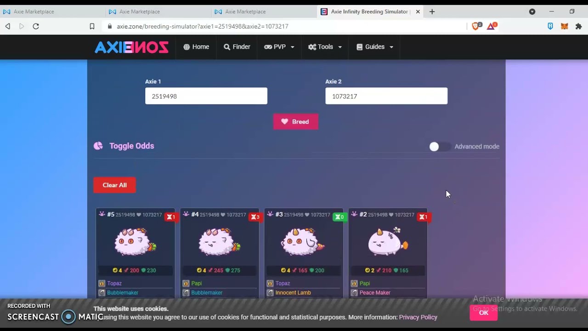The width and height of the screenshot is (588, 331).
Task: Click the AXIE ZONE logo
Action: tap(131, 47)
